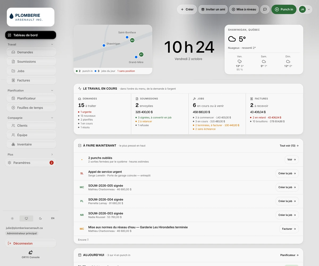Go to Demandes in the sidebar

click(31, 52)
